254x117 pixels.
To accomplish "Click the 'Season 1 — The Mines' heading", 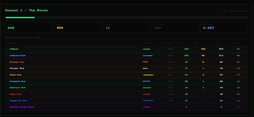I will 27,10.
